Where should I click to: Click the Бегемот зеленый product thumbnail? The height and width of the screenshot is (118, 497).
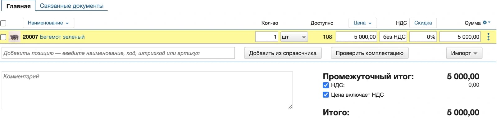(x=14, y=37)
